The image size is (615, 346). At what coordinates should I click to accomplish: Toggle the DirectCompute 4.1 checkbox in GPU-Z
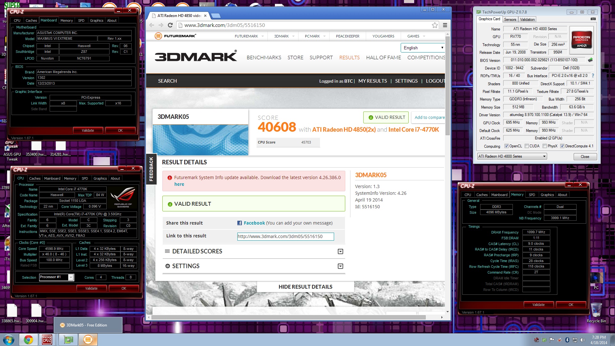pyautogui.click(x=562, y=146)
